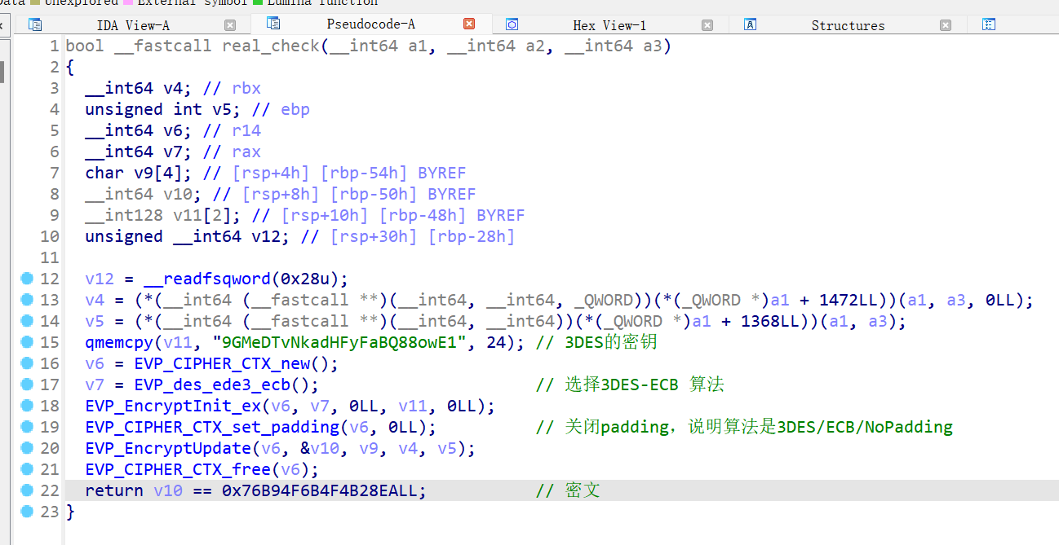1059x545 pixels.
Task: Click the Enums list icon at far right
Action: pyautogui.click(x=989, y=25)
